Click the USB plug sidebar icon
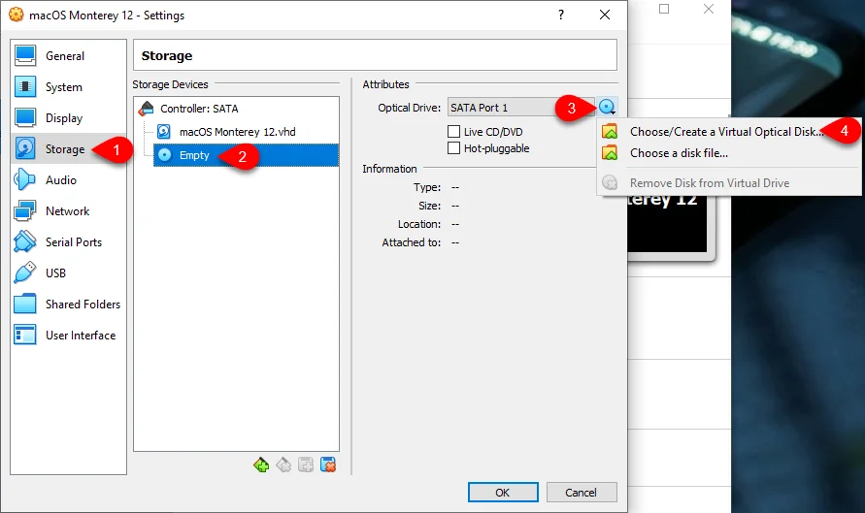The image size is (865, 513). (x=25, y=273)
